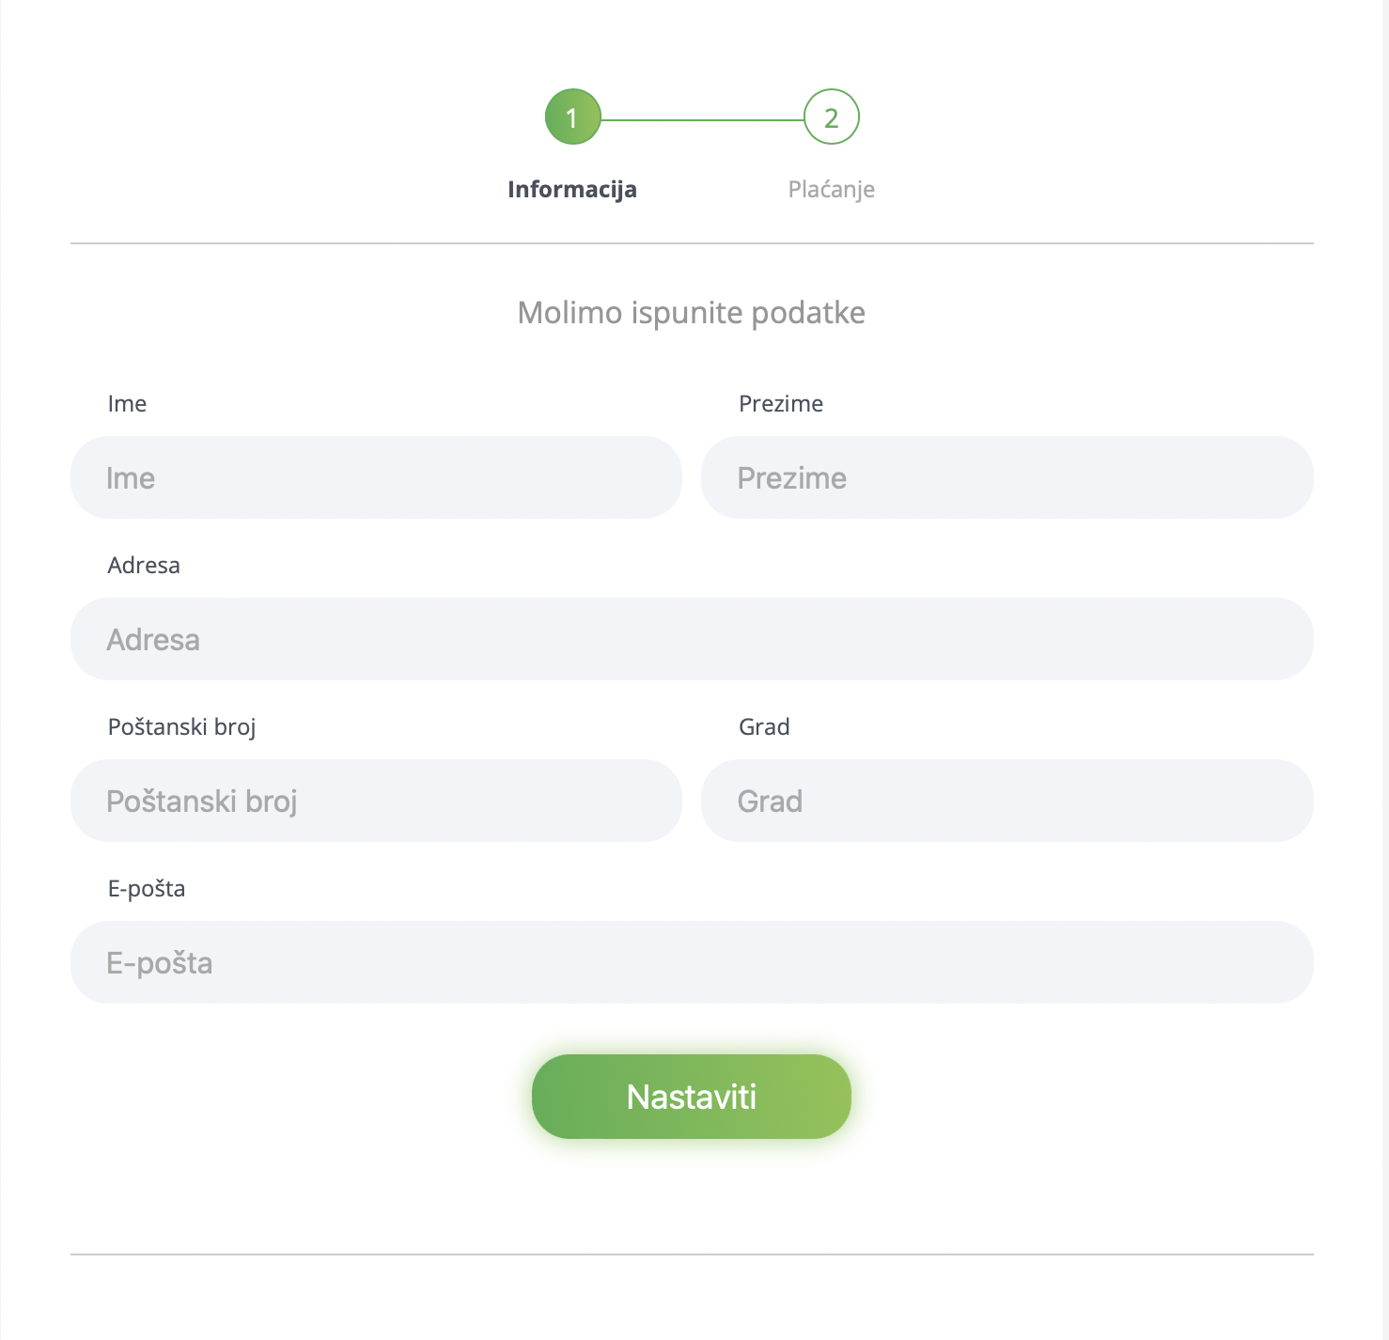Viewport: 1389px width, 1340px height.
Task: Click into the E-pošta input field
Action: click(x=692, y=962)
